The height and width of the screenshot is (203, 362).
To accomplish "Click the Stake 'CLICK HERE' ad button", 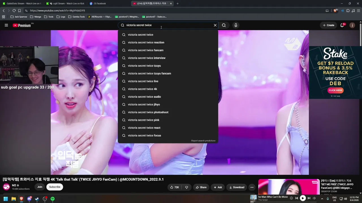I will pos(335,90).
